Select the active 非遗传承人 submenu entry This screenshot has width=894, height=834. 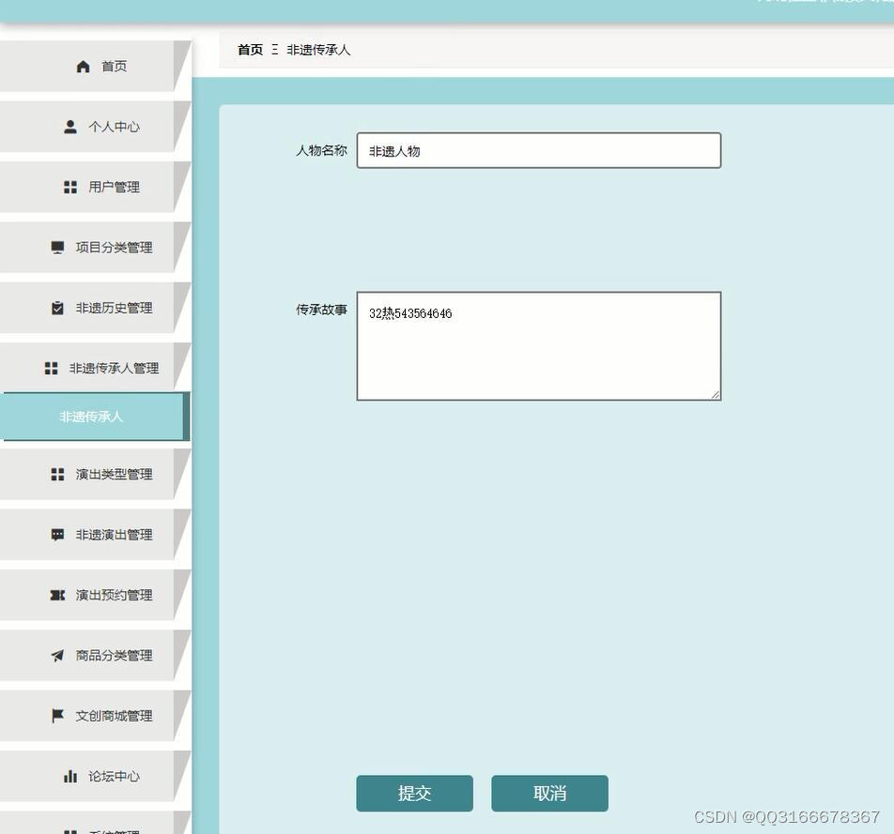pyautogui.click(x=91, y=417)
